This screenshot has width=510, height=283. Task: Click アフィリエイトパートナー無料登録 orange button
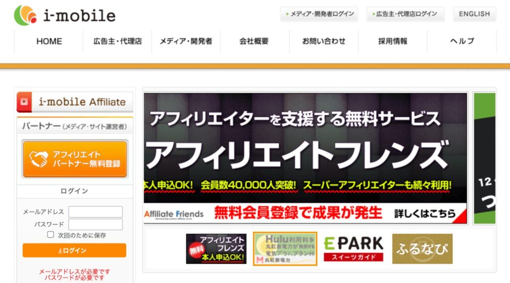75,159
